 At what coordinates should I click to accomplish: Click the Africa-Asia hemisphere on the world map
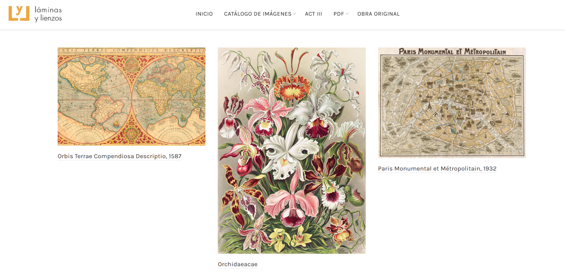pyautogui.click(x=169, y=99)
